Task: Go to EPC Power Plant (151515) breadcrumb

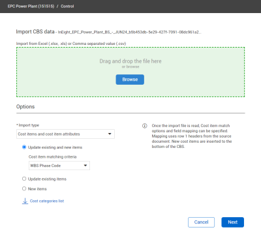Action: click(x=31, y=7)
